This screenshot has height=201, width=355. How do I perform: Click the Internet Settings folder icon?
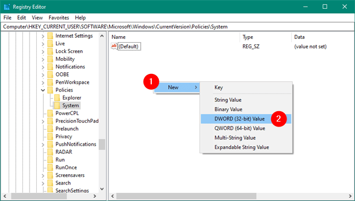50,36
